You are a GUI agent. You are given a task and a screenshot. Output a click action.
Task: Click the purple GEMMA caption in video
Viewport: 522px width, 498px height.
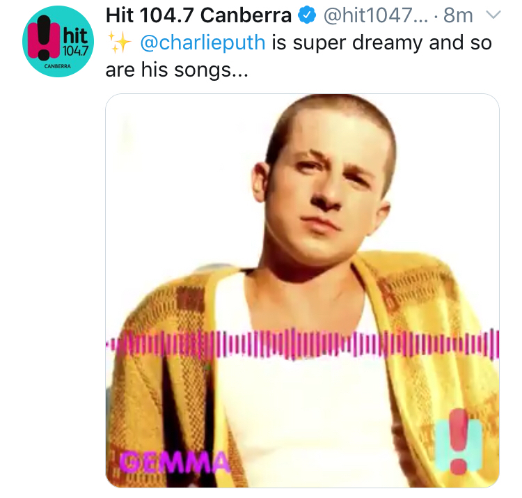coord(174,462)
